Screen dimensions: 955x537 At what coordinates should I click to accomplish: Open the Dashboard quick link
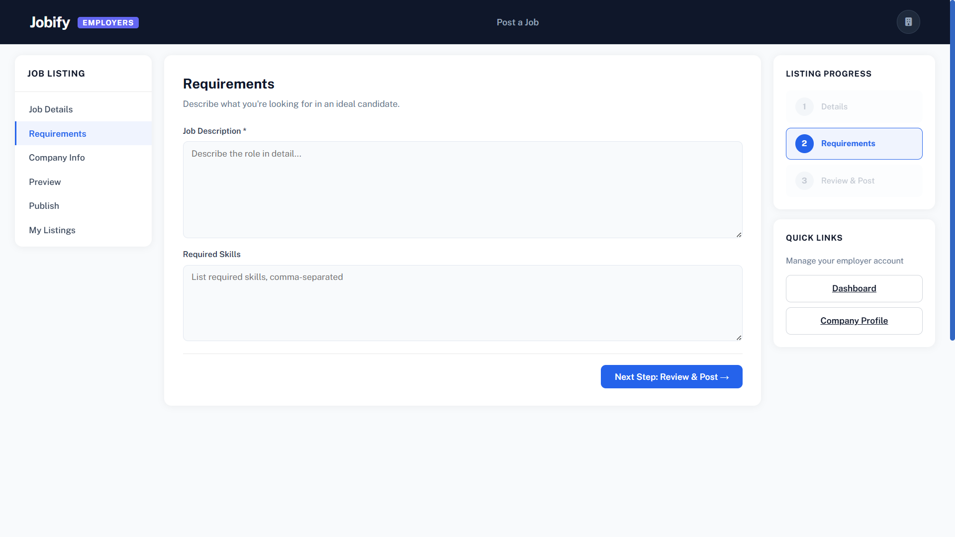pos(854,288)
